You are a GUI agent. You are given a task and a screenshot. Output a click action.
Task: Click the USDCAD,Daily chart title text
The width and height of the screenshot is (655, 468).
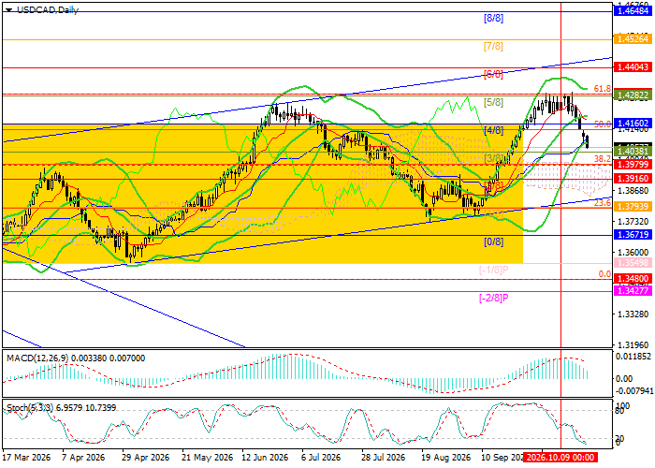[47, 10]
